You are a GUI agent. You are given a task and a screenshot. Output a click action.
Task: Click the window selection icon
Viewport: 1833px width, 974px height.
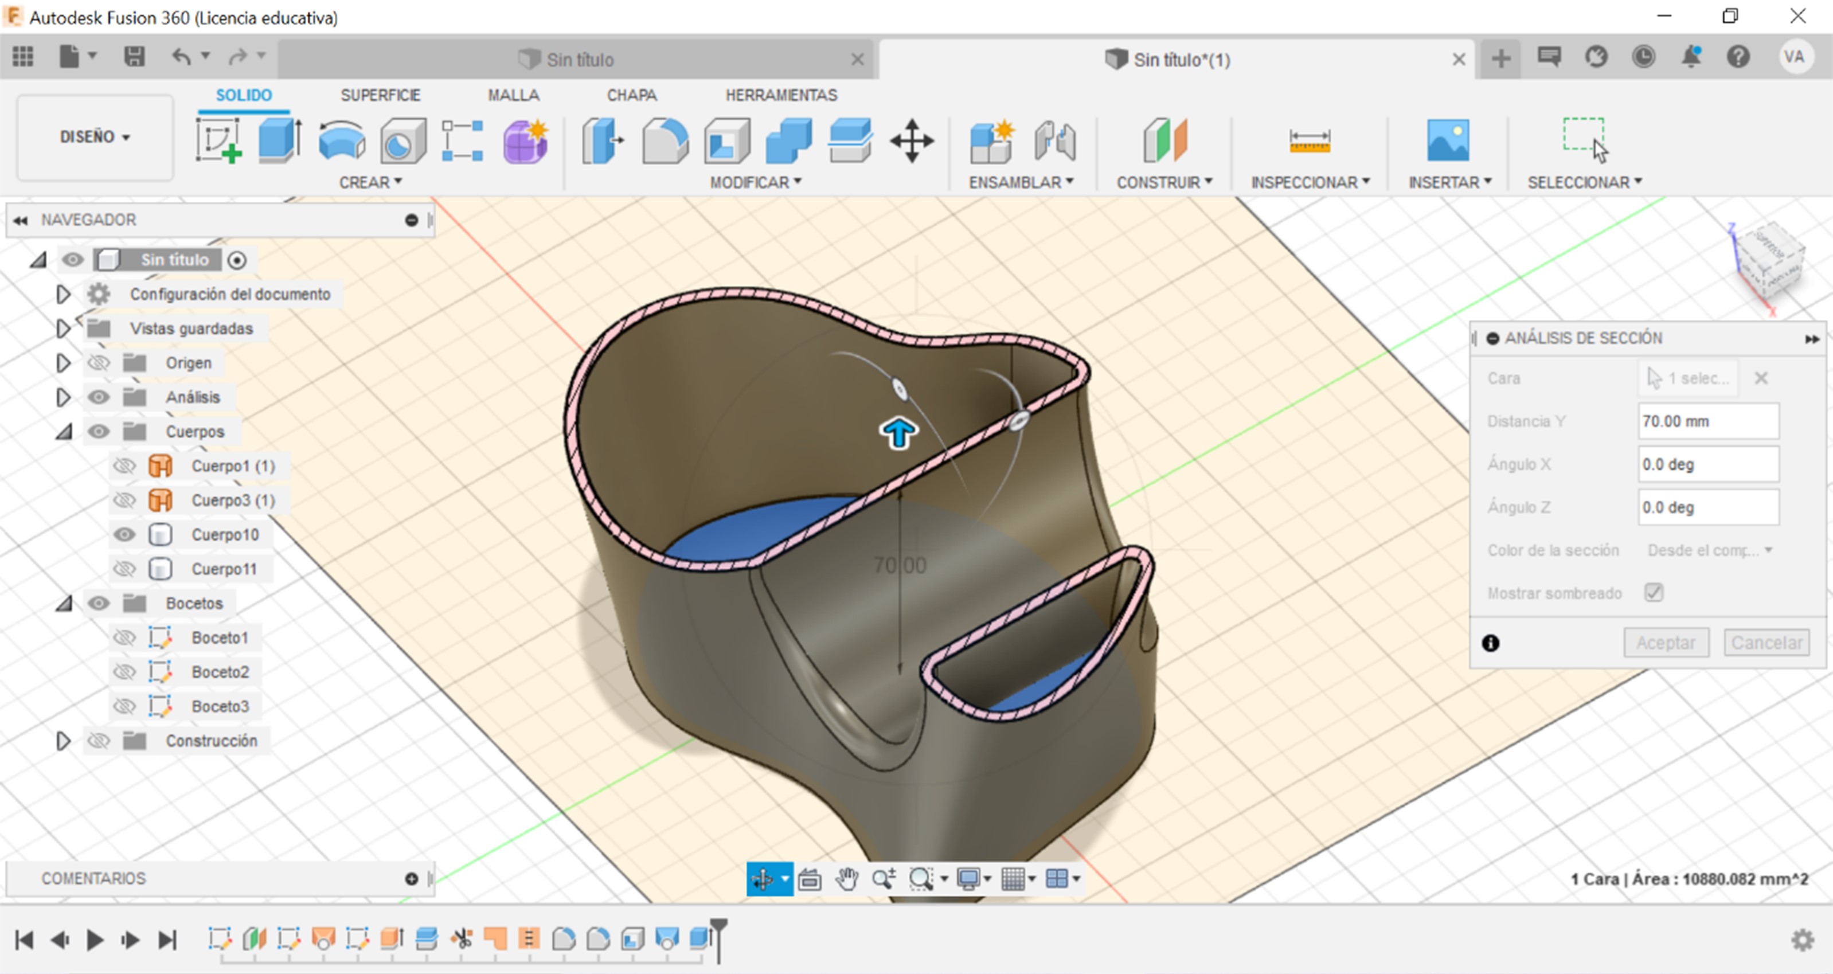coord(1585,139)
